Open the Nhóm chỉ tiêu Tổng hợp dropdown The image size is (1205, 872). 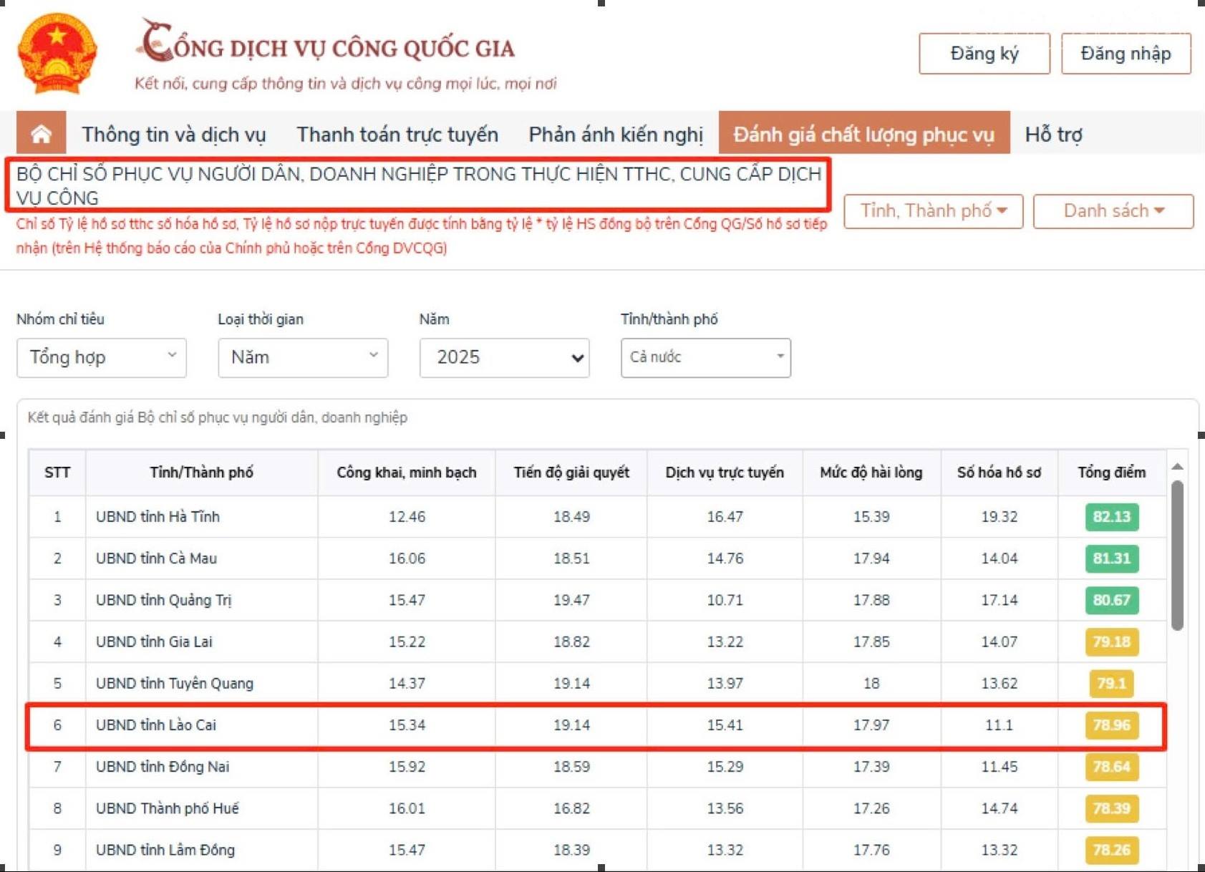[102, 357]
